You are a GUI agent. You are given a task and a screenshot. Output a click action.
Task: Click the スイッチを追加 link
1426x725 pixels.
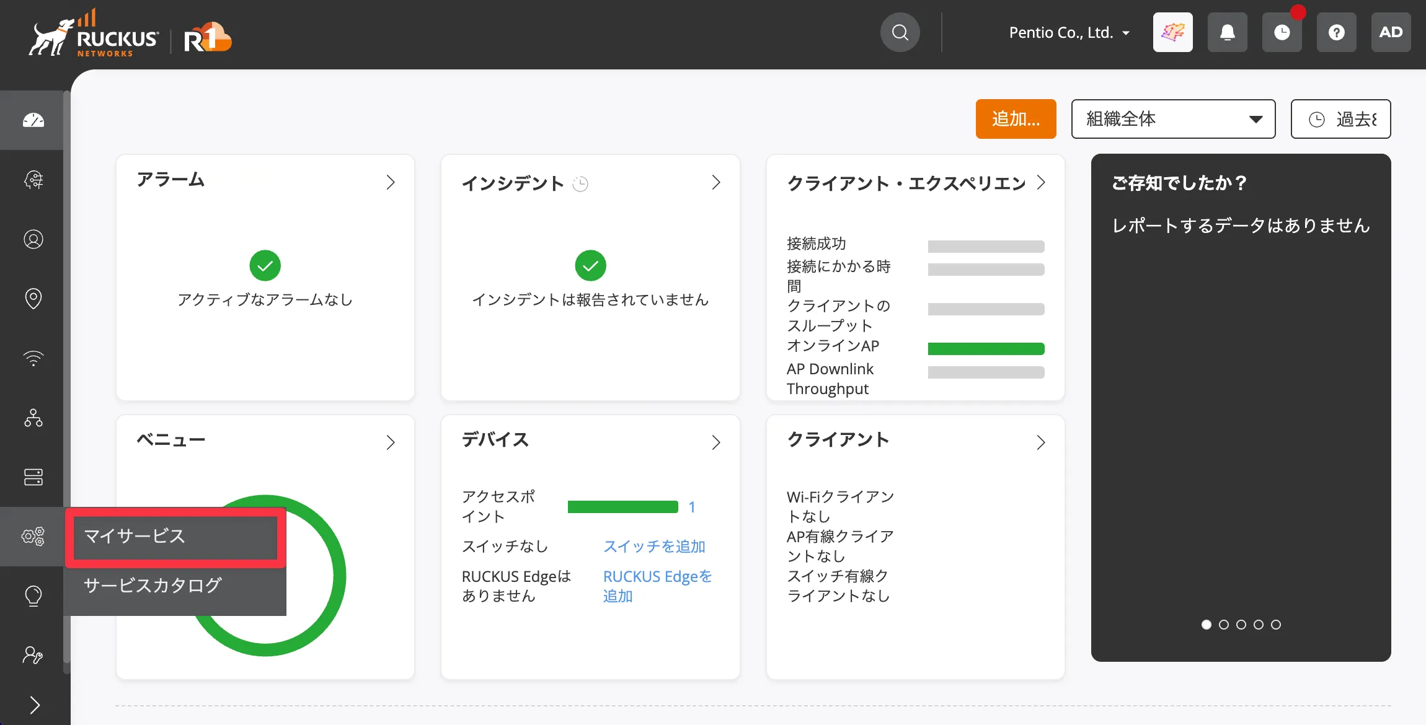654,547
